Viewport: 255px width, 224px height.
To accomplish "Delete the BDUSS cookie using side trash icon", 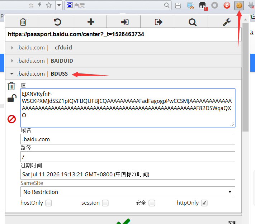I will pyautogui.click(x=11, y=86).
